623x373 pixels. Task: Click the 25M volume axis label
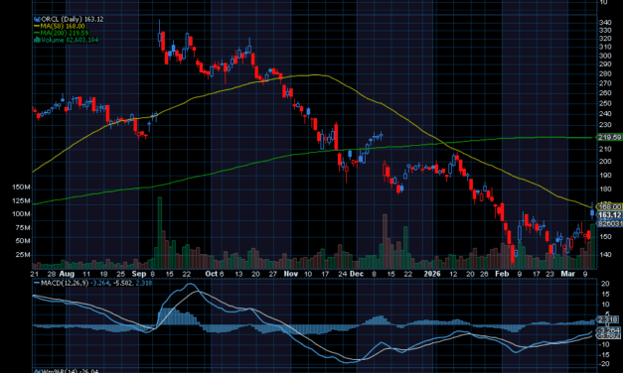(23, 254)
